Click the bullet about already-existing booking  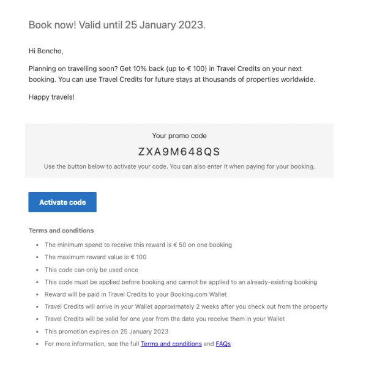coord(181,282)
